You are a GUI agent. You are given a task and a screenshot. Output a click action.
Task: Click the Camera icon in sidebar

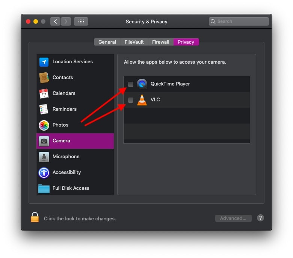coord(44,141)
